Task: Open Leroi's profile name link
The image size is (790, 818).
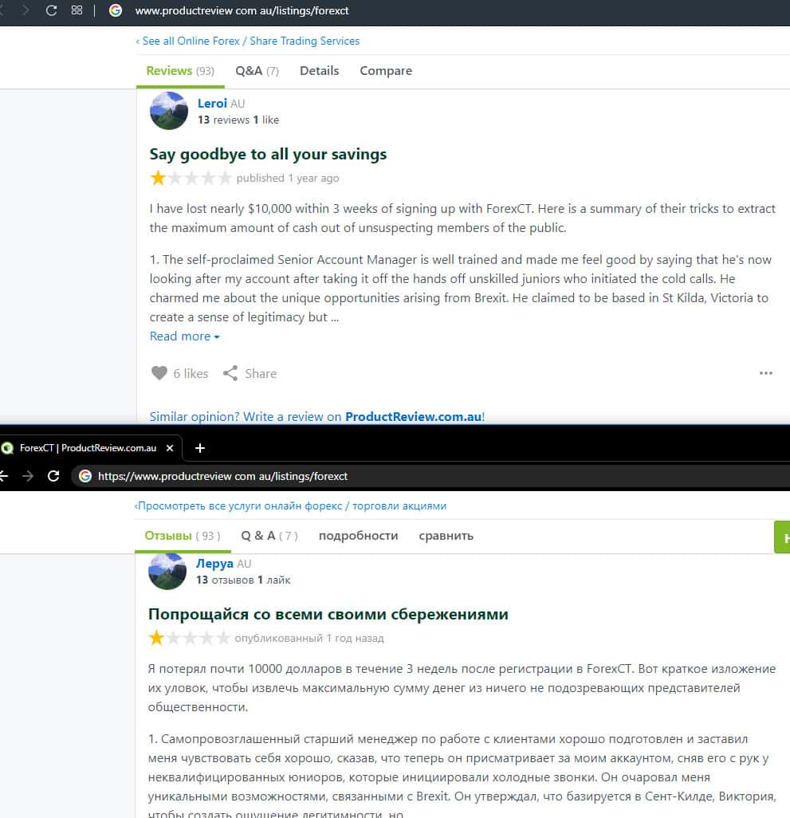Action: 212,104
